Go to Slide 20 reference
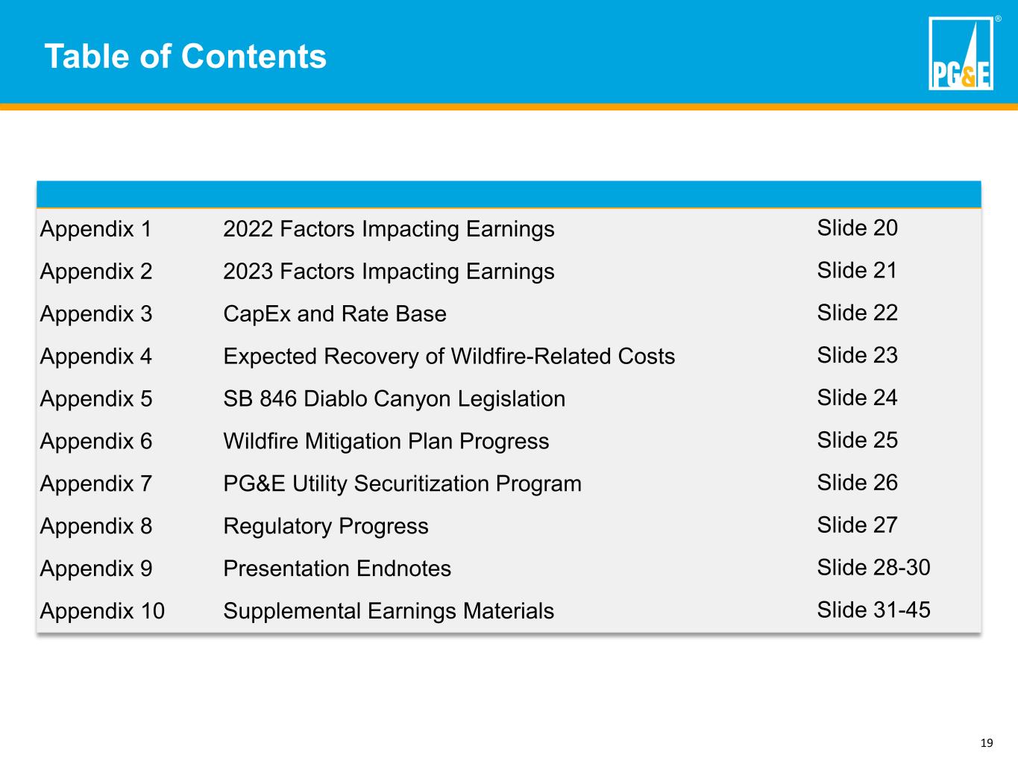Viewport: 1018px width, 764px height. [857, 228]
